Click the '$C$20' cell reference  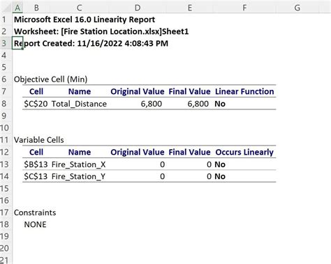(36, 104)
